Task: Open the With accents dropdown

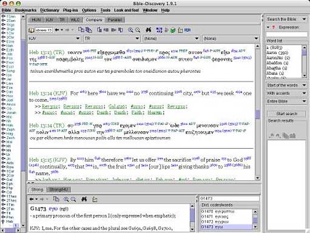Action: click(x=286, y=93)
